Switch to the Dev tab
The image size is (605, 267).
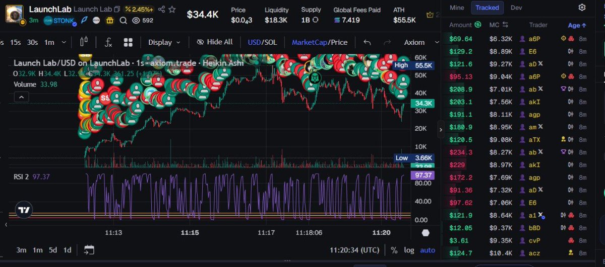[516, 8]
